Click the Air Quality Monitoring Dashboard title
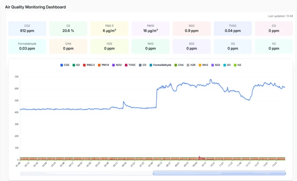 35,7
